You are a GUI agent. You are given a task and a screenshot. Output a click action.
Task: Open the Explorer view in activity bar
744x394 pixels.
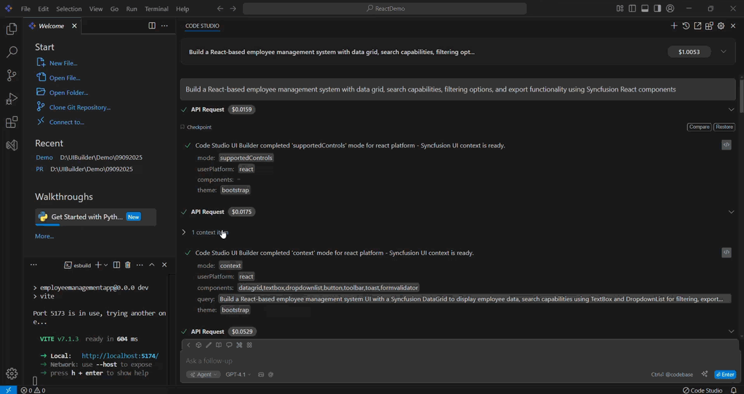(x=12, y=29)
